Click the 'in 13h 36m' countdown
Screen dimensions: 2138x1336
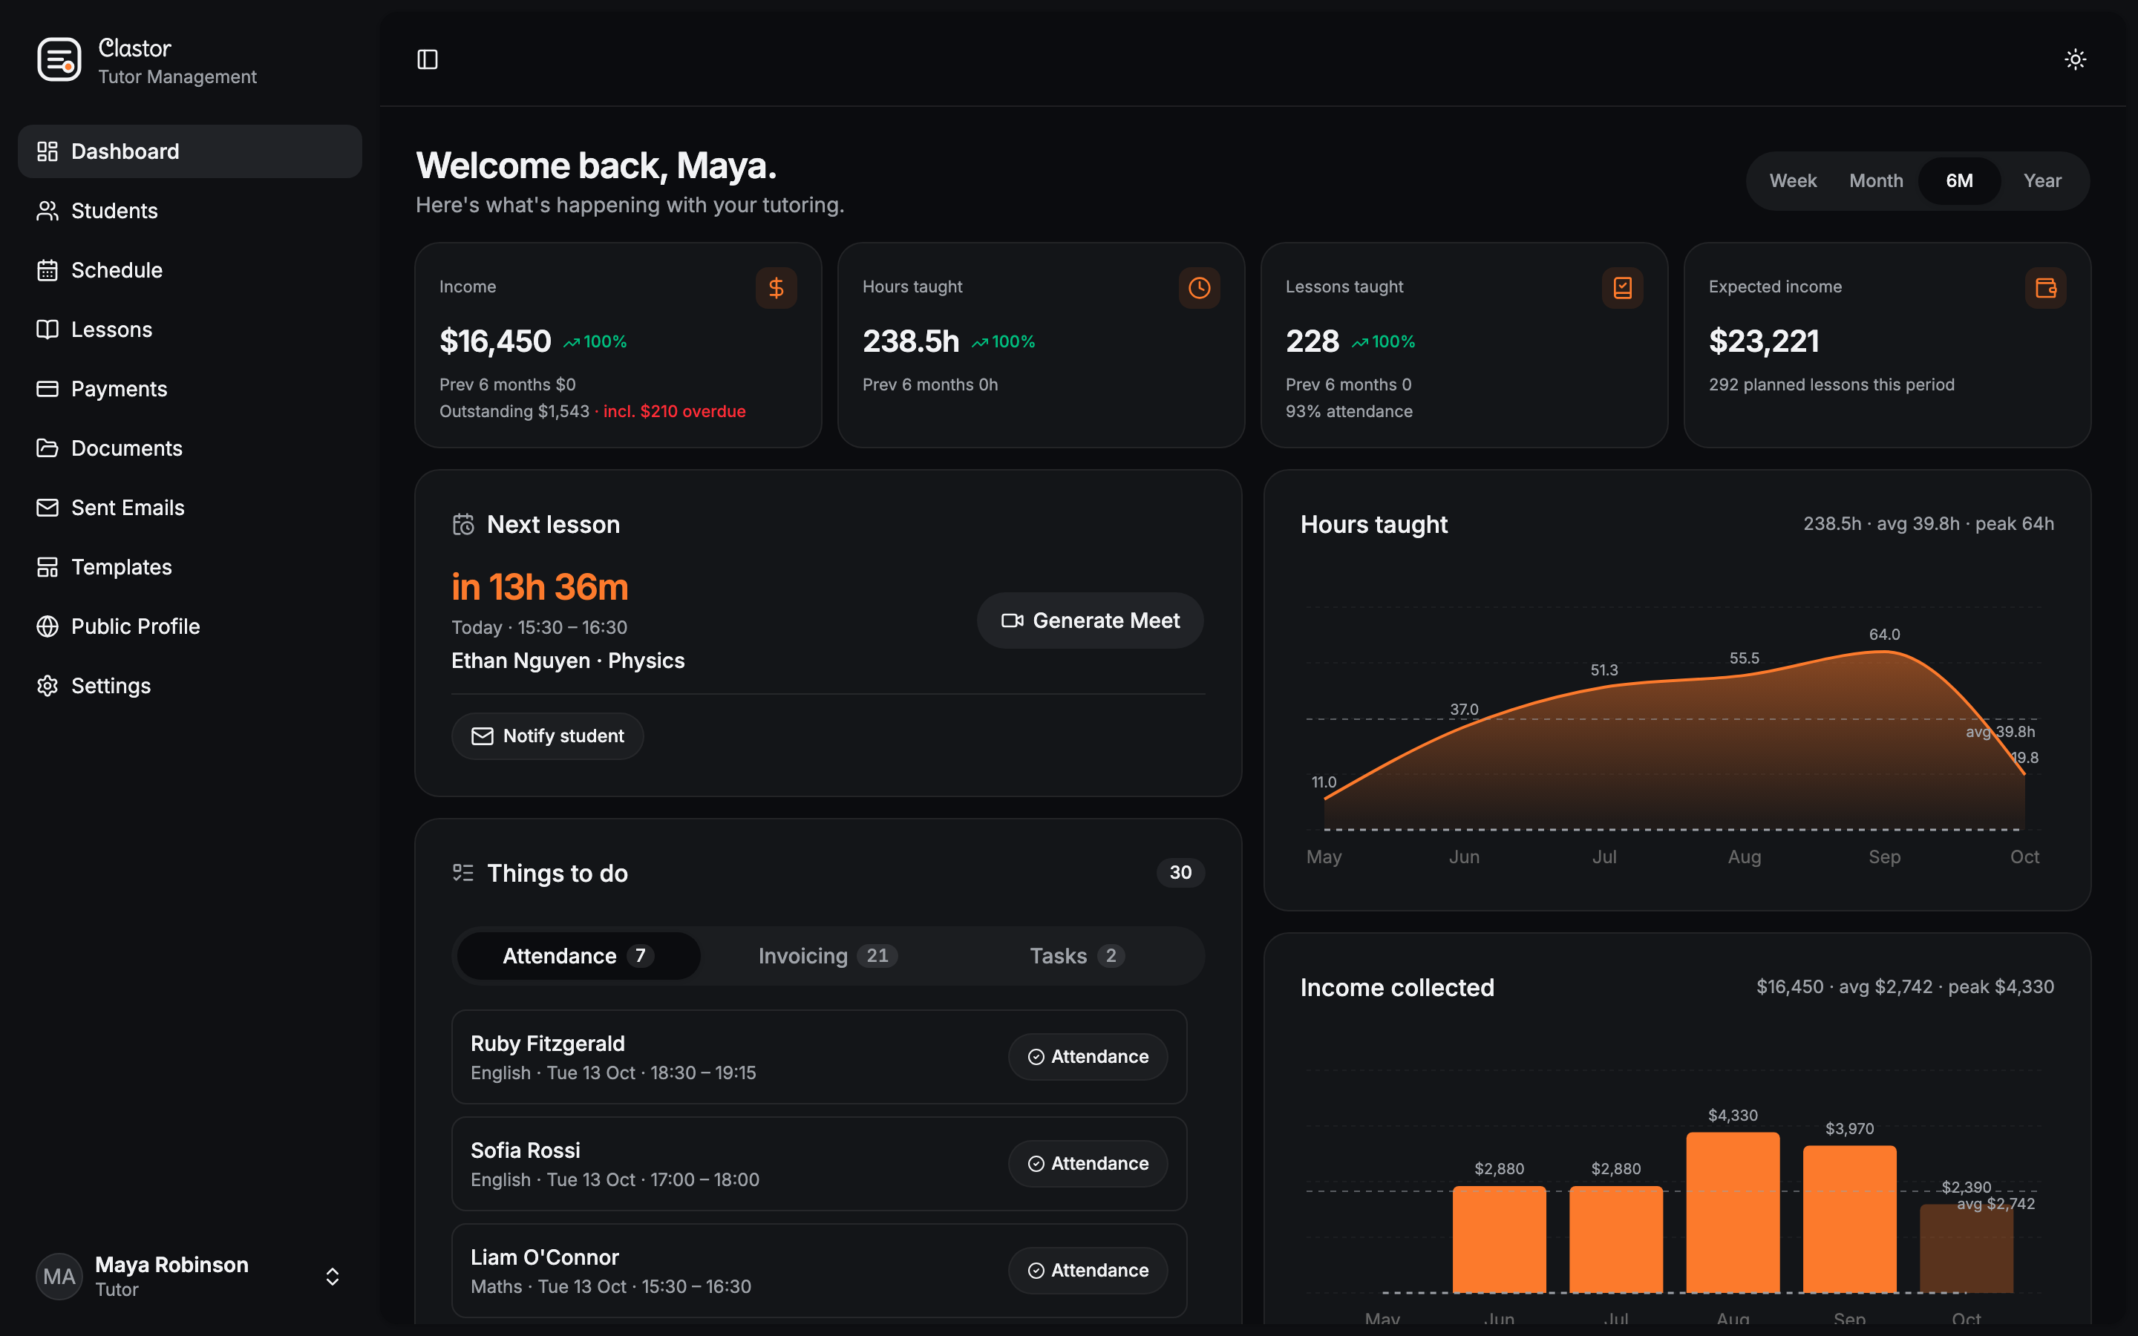click(540, 586)
